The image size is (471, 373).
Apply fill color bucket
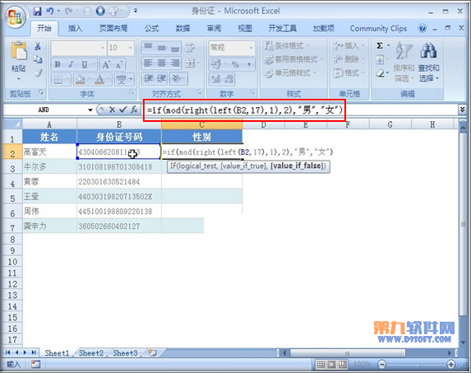[x=80, y=80]
